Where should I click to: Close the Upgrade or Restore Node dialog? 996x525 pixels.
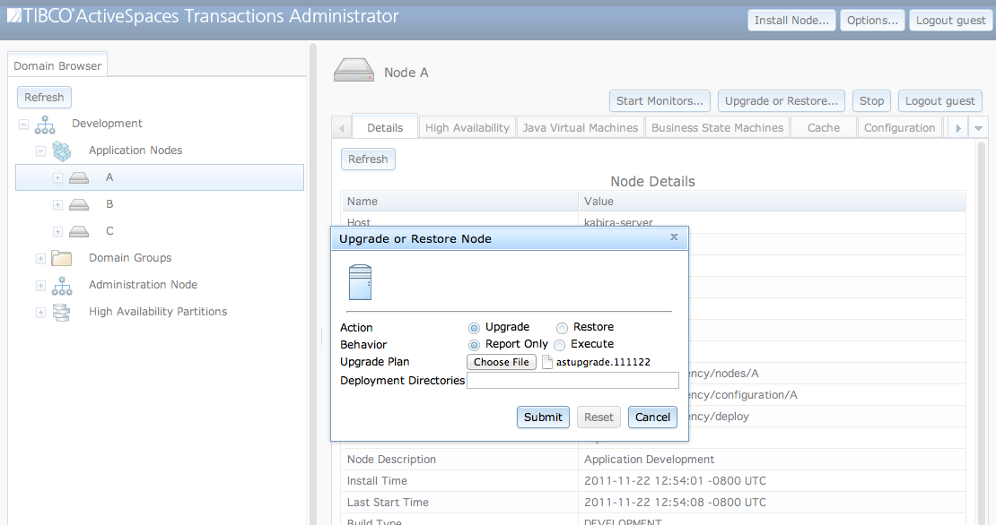click(x=674, y=237)
